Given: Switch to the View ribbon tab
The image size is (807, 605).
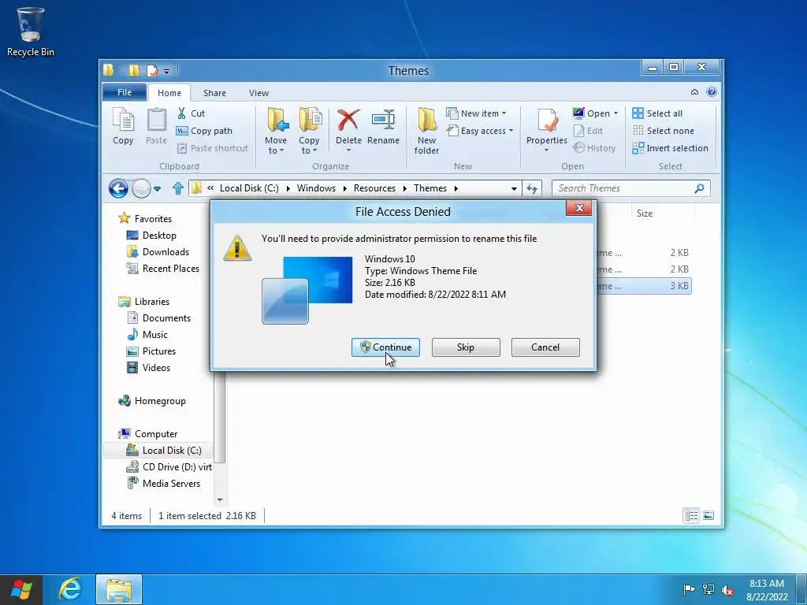Looking at the screenshot, I should click(x=258, y=93).
